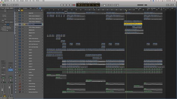
Task: Solo the Steinway Grand Piano track
Action: (25, 92)
